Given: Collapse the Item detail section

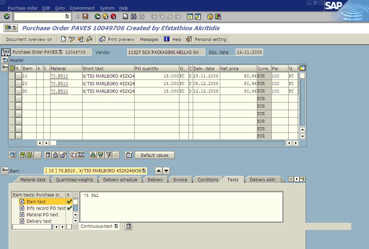Looking at the screenshot, I should click(5, 171).
